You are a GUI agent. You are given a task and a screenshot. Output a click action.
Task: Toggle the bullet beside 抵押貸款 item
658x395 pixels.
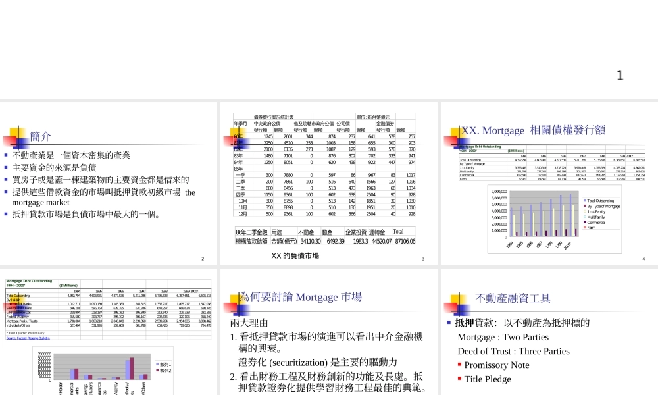(448, 321)
